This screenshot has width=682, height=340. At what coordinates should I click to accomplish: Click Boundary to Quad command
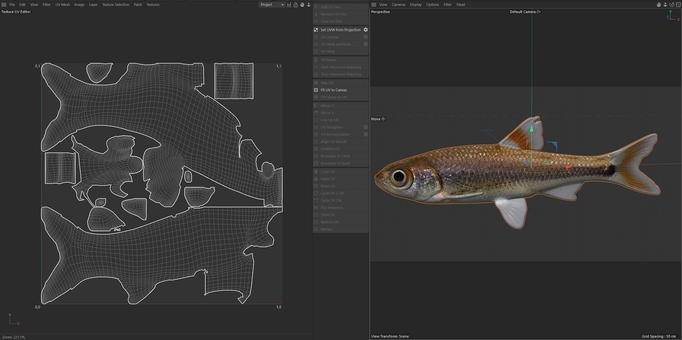[341, 163]
